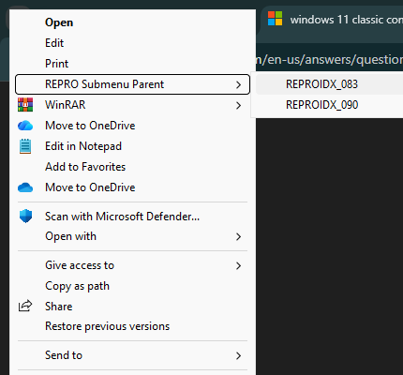This screenshot has height=375, width=403.
Task: Click the WinRAR menu label
Action: coord(66,105)
